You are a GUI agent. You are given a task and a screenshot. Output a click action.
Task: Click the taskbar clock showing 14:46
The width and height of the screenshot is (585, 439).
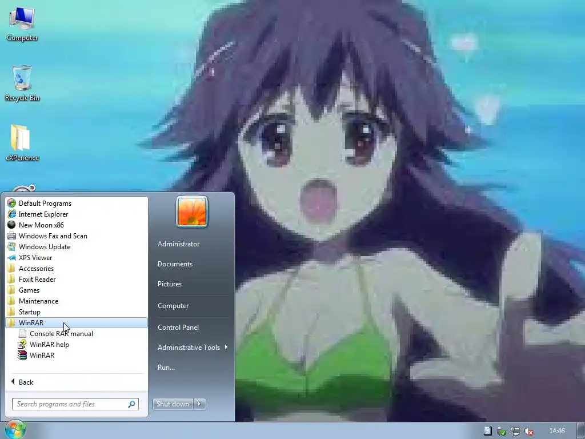pyautogui.click(x=556, y=431)
